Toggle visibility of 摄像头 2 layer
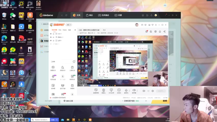 (51, 37)
